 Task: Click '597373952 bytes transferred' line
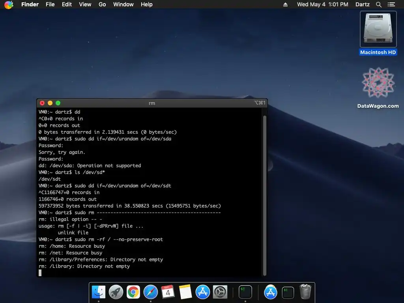coord(129,206)
